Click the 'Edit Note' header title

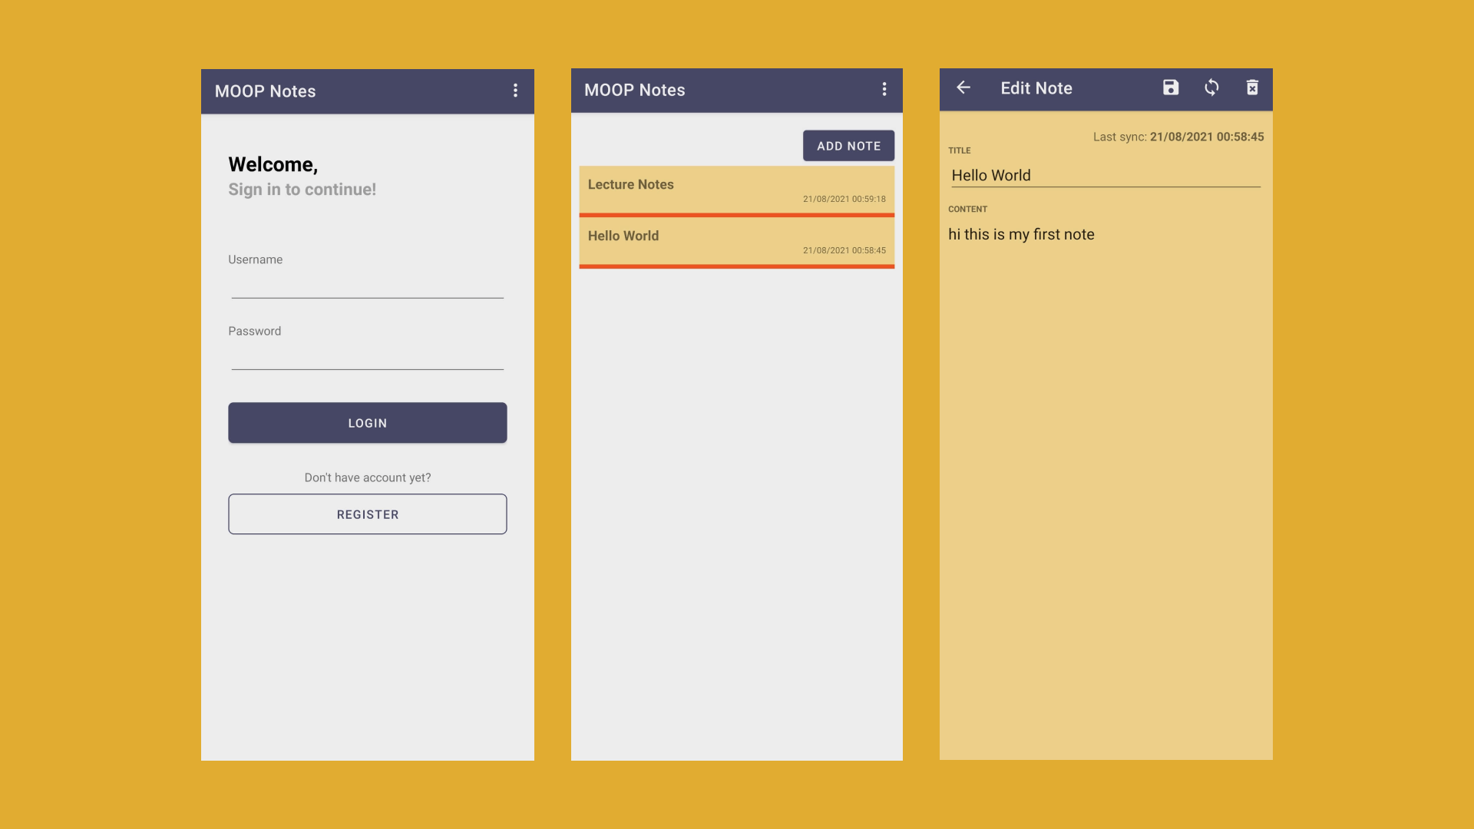coord(1036,88)
